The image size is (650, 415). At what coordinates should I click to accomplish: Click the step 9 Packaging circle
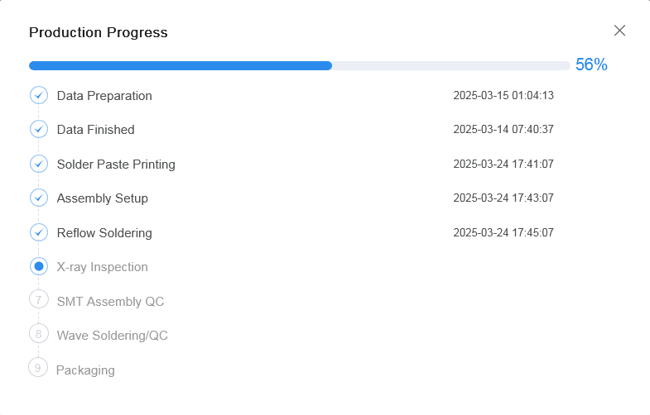[x=38, y=367]
